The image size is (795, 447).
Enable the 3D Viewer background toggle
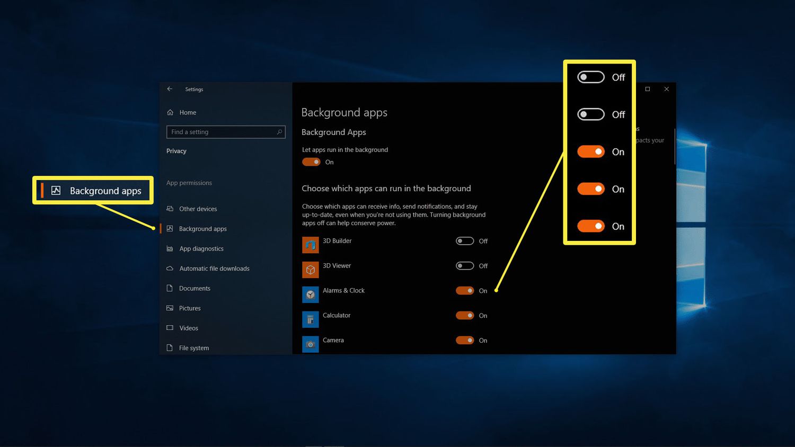point(465,266)
